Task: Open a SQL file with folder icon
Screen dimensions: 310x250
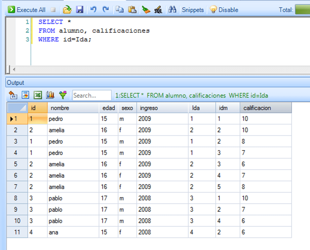Action: click(67, 10)
